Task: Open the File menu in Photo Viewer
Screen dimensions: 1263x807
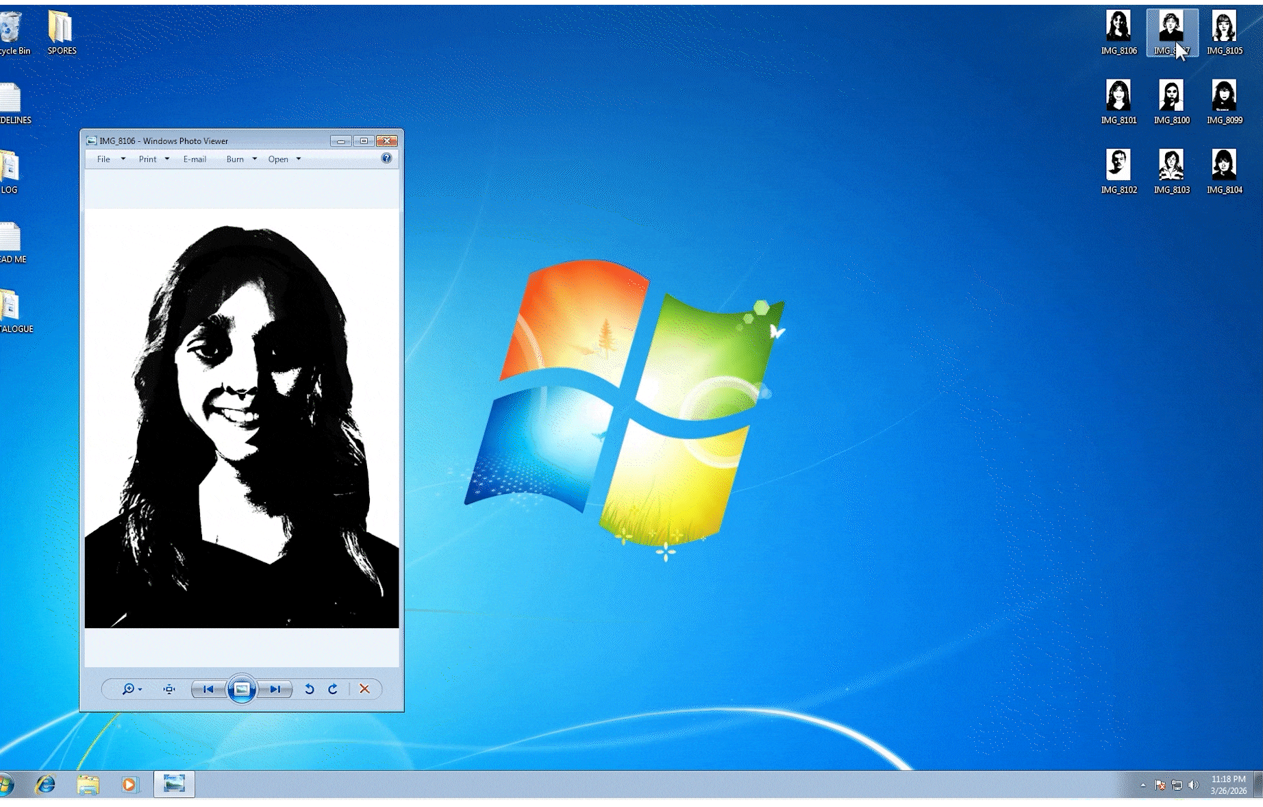Action: (x=103, y=159)
